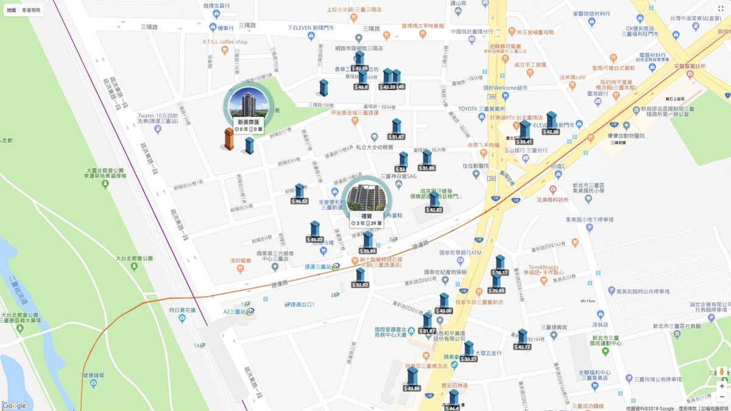731x411 pixels.
Task: Select the $42.82 building marker
Action: 434,203
